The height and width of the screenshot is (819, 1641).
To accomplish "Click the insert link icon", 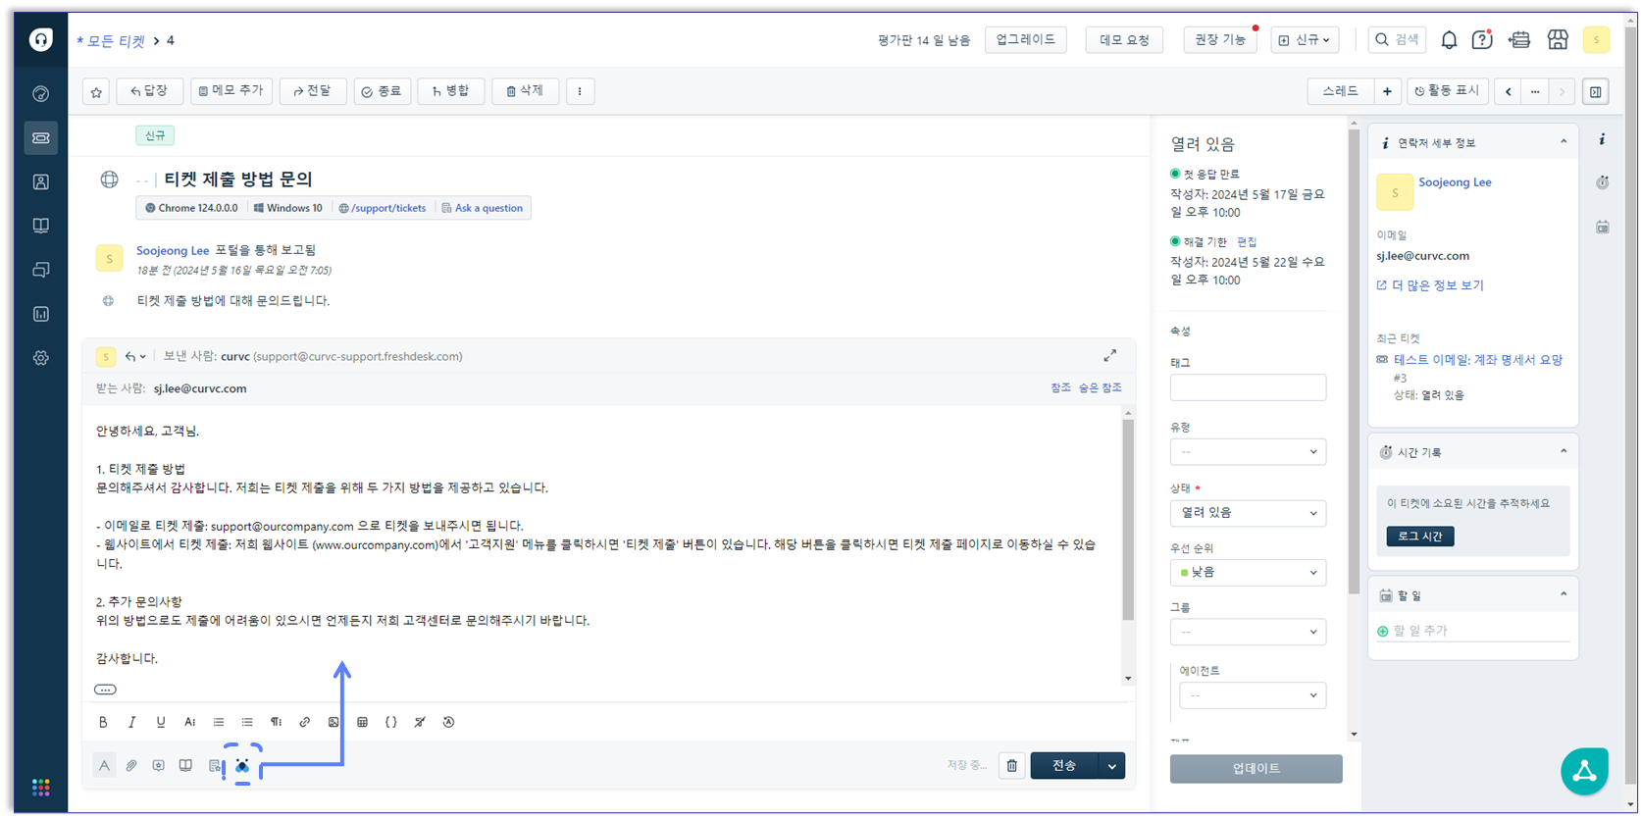I will 305,722.
